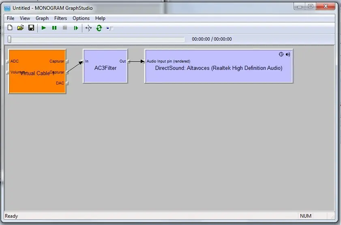Click the window resize grip corner
Screen dimensions: 341x225
point(332,217)
